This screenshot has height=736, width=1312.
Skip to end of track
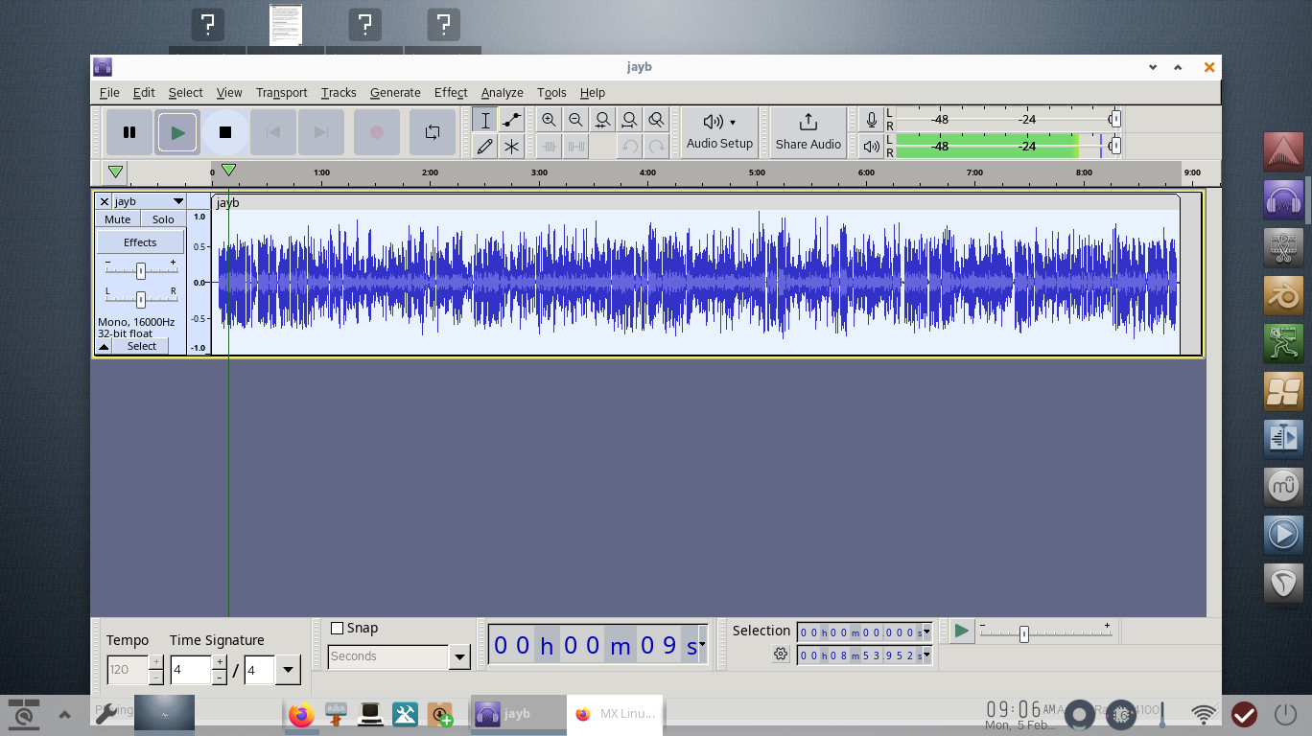(321, 132)
